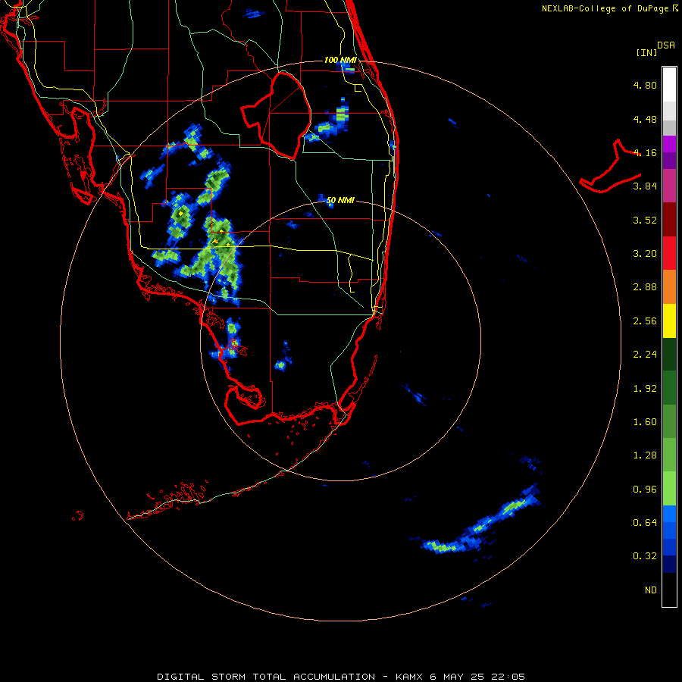The width and height of the screenshot is (682, 682).
Task: Click the [IN] units label
Action: [x=646, y=52]
